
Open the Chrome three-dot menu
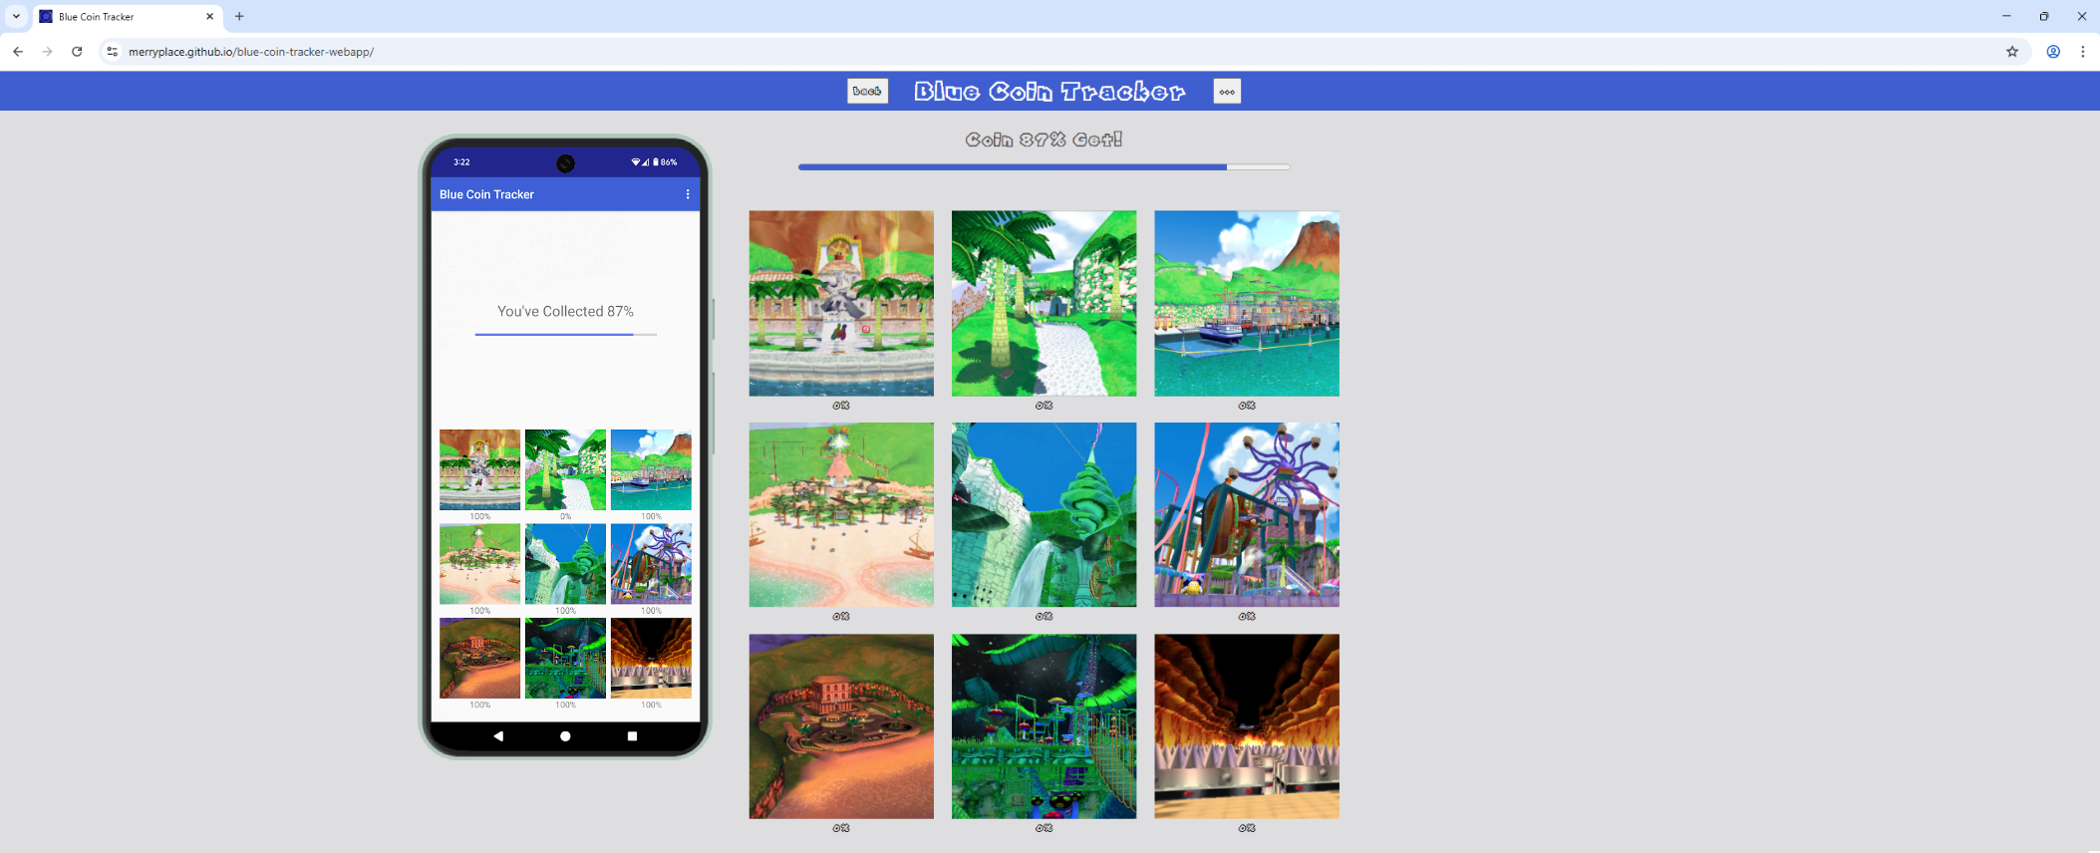(2083, 52)
